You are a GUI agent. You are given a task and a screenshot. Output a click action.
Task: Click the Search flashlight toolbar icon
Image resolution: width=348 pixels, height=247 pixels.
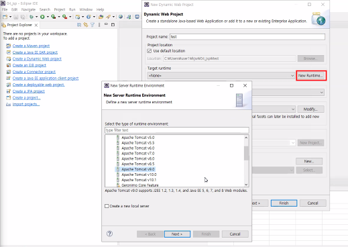point(108,17)
